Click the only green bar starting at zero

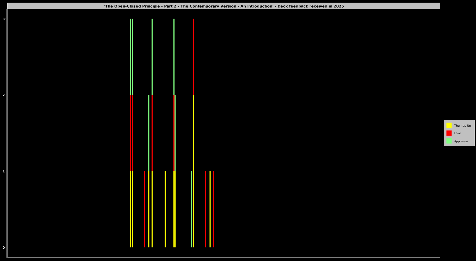[x=191, y=209]
